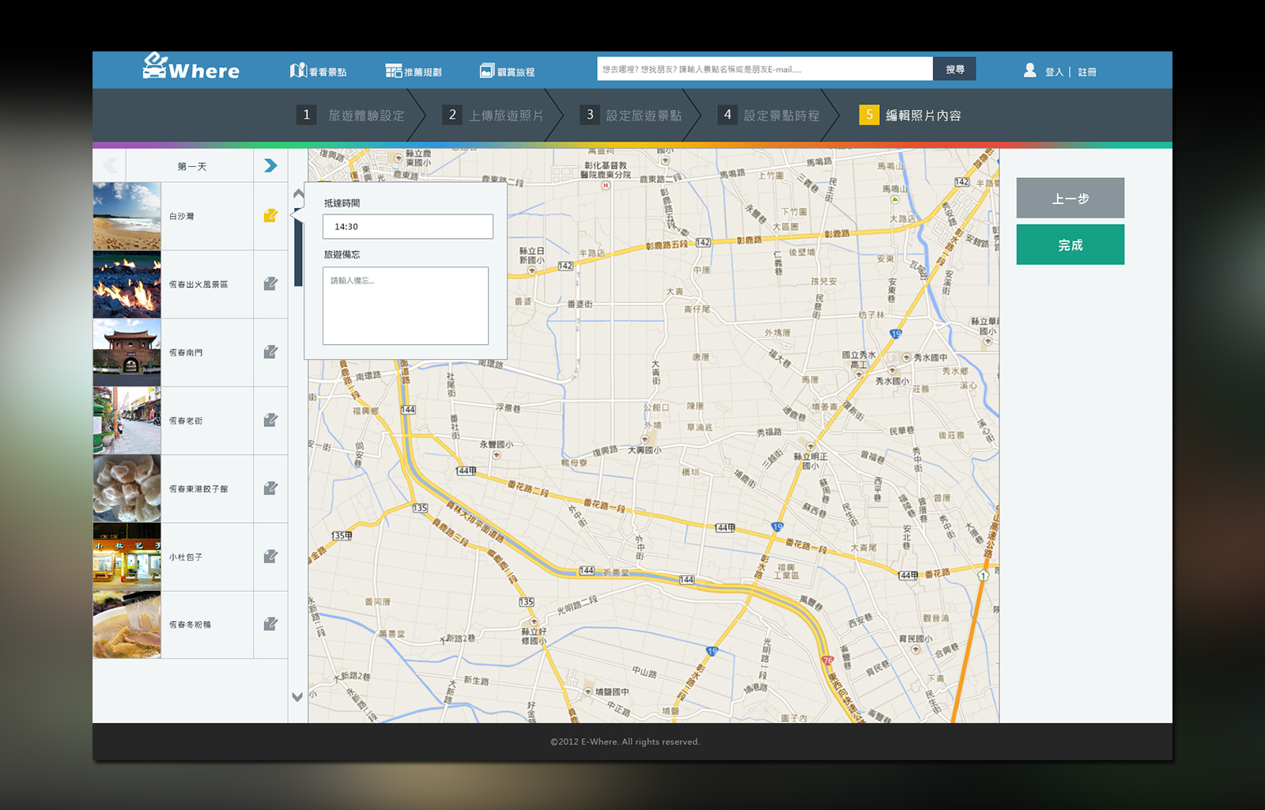Go to next day with right arrow
This screenshot has height=810, width=1265.
270,165
